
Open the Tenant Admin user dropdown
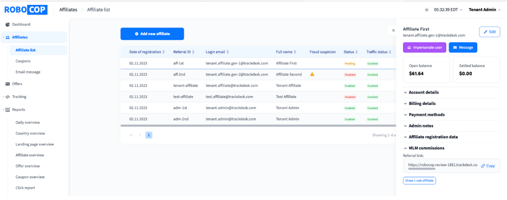click(x=484, y=10)
